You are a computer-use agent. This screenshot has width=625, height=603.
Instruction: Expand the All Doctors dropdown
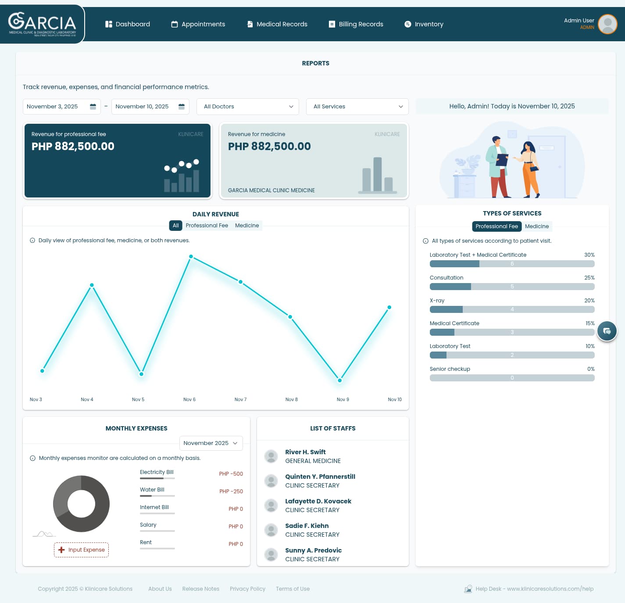[248, 107]
